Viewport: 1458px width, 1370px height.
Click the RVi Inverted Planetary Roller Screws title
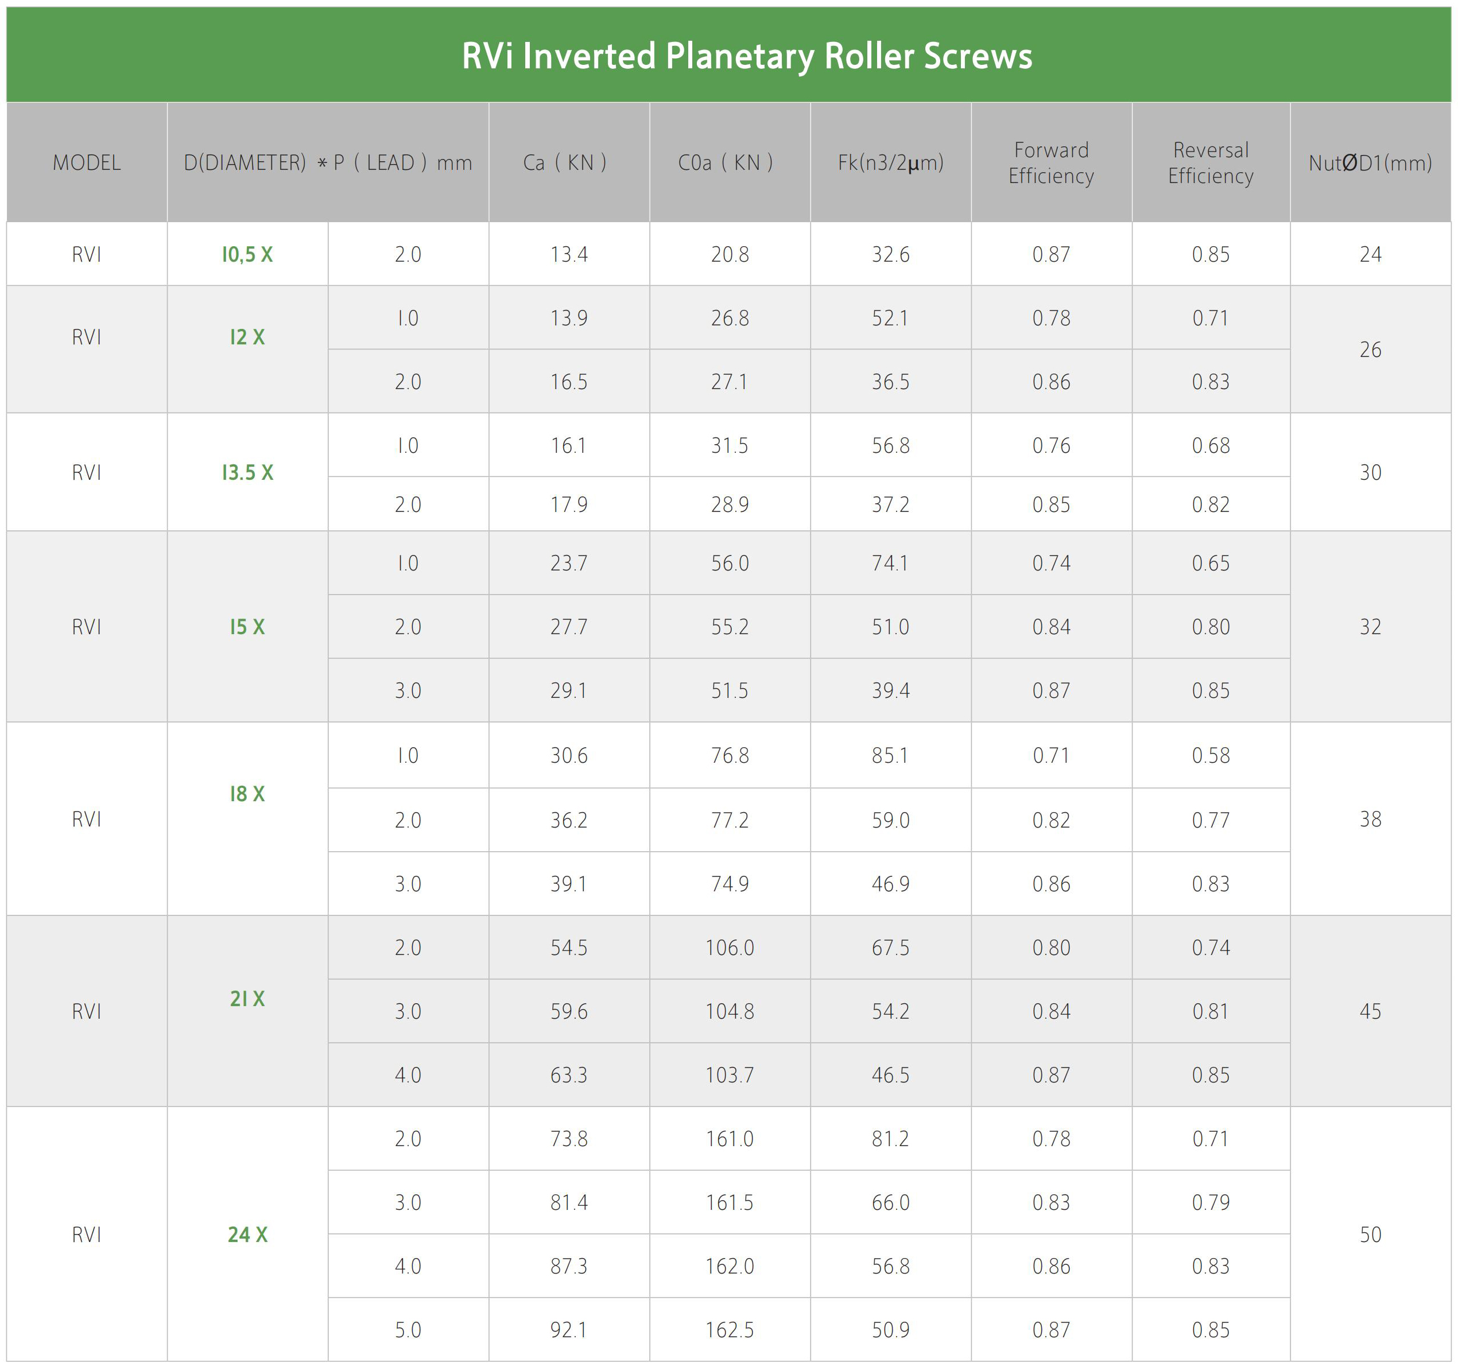pos(747,56)
